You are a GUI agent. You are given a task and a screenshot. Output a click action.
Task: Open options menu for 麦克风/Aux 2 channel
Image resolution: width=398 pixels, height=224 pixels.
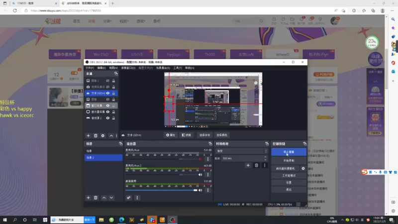coord(208,175)
